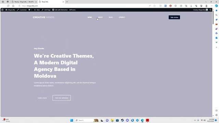Open tab actions menu icon
Viewport: 219px width, 123px height.
[x=8, y=2]
